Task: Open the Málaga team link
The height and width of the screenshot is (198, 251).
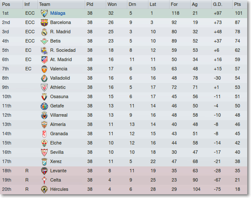Action: pyautogui.click(x=58, y=13)
